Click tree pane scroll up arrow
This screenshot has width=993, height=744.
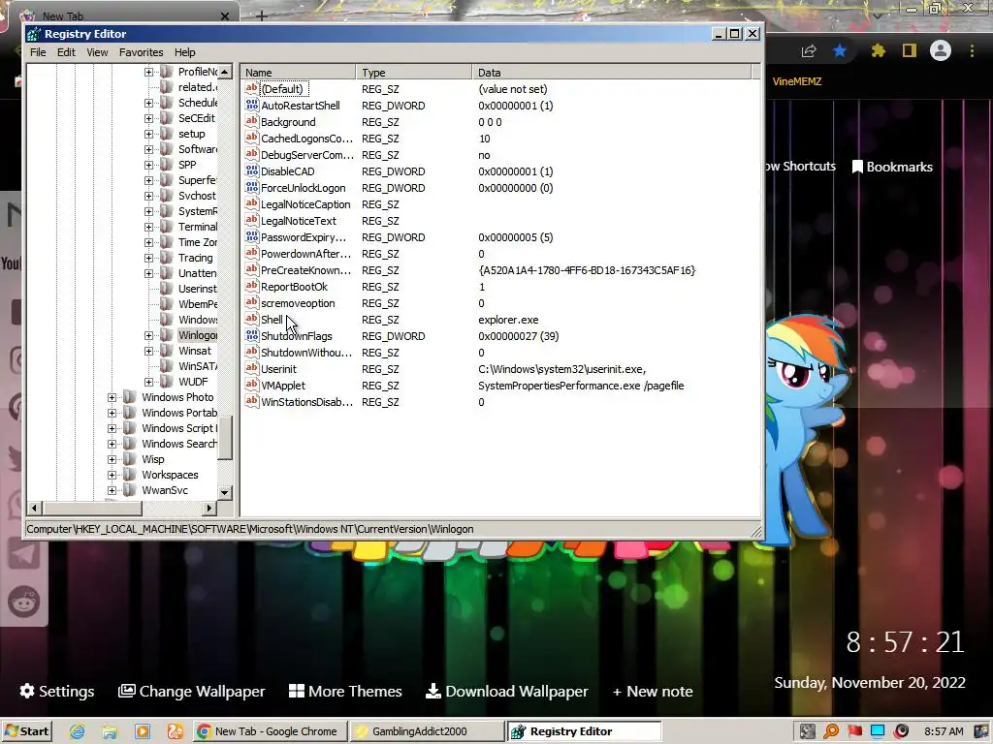[x=225, y=72]
